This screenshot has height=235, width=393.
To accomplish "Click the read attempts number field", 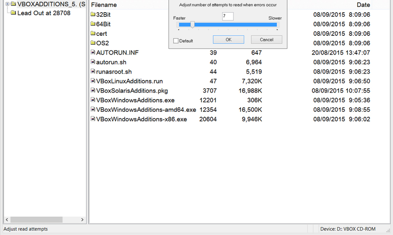I will pyautogui.click(x=228, y=16).
